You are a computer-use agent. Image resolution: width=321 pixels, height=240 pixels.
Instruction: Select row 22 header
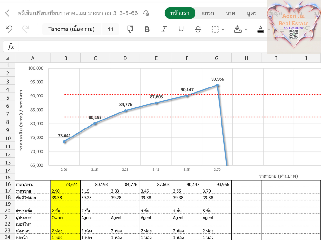tap(8, 224)
